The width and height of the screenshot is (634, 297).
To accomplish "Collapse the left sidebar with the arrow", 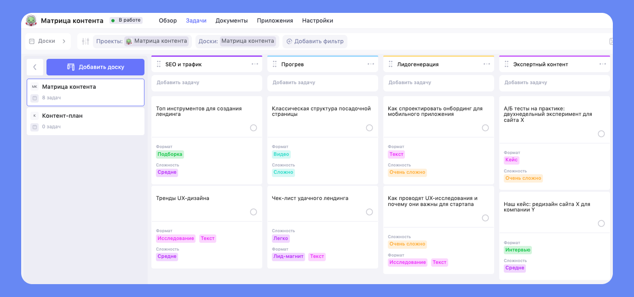I will click(x=35, y=67).
